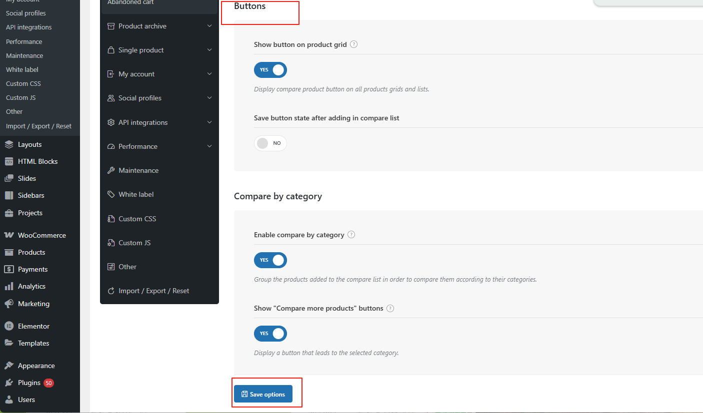
Task: Click the Performance gauge icon
Action: (x=111, y=146)
